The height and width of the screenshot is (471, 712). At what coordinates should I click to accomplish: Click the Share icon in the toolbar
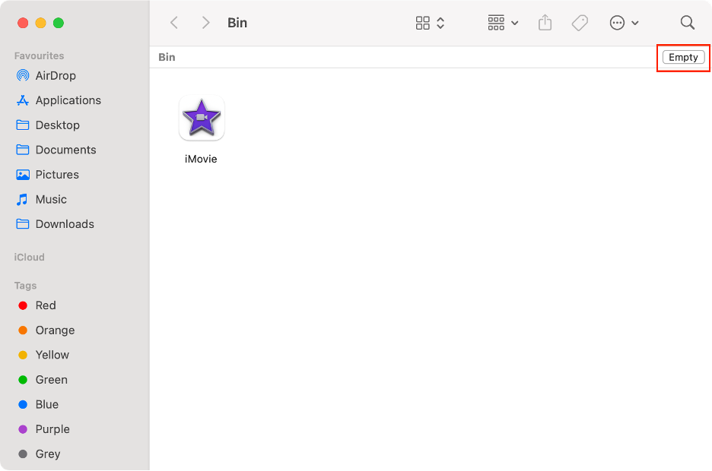545,23
